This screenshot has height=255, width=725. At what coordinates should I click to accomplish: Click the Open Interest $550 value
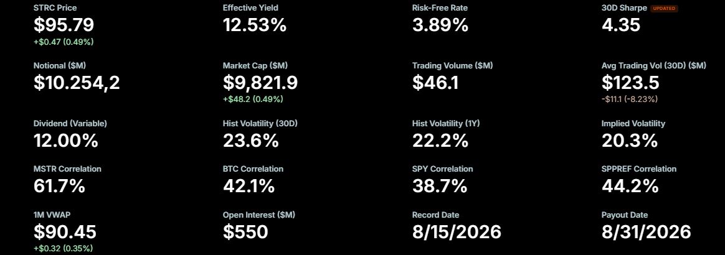click(x=245, y=231)
